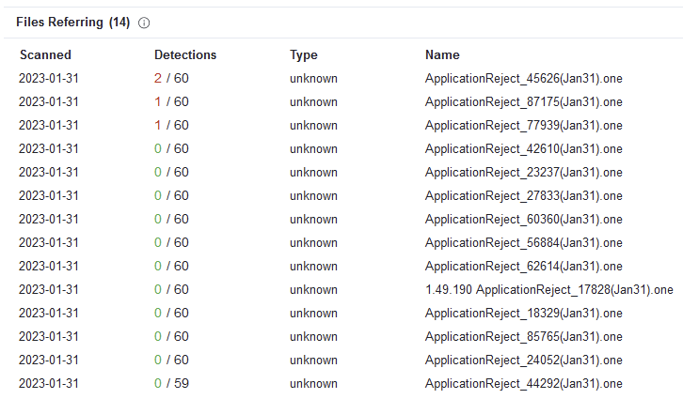Open file ApplicationReject_27833(Jan31).one
This screenshot has height=399, width=683.
click(x=523, y=196)
